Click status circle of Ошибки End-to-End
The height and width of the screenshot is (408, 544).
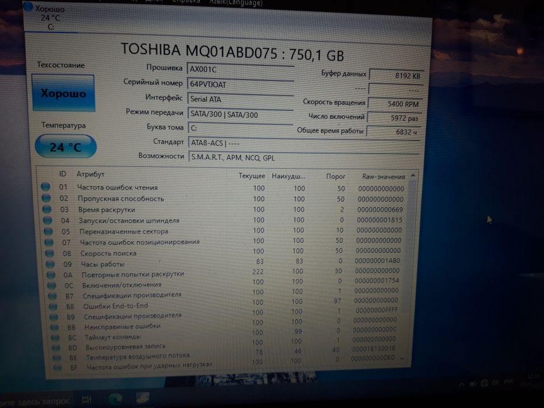[53, 307]
